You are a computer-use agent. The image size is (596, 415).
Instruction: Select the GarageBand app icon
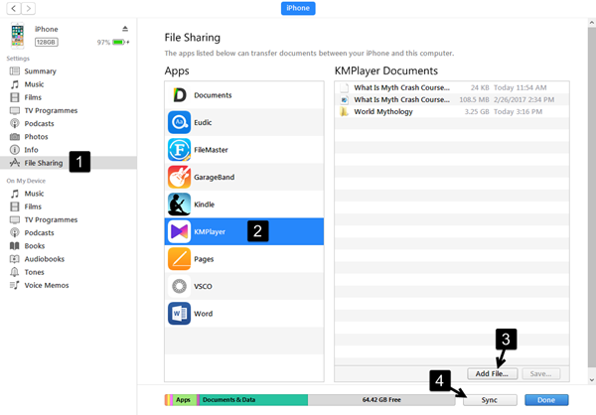(179, 177)
